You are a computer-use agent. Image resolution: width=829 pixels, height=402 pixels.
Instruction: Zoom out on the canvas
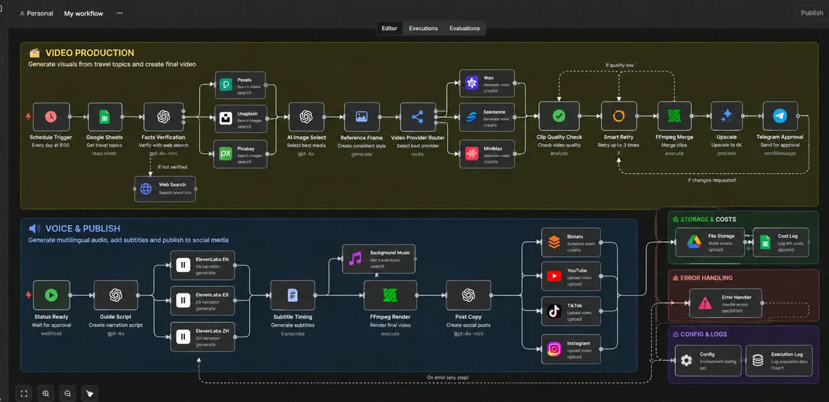point(68,393)
